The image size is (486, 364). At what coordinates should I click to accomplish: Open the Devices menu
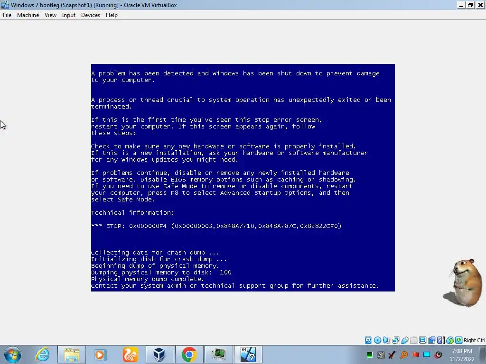(91, 15)
